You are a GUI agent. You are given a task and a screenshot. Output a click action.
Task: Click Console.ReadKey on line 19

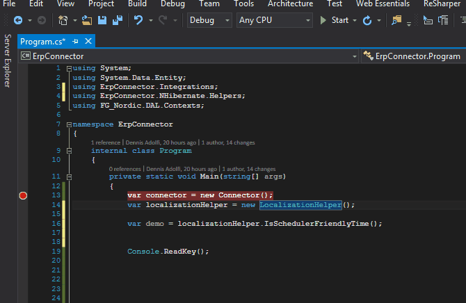(x=168, y=252)
